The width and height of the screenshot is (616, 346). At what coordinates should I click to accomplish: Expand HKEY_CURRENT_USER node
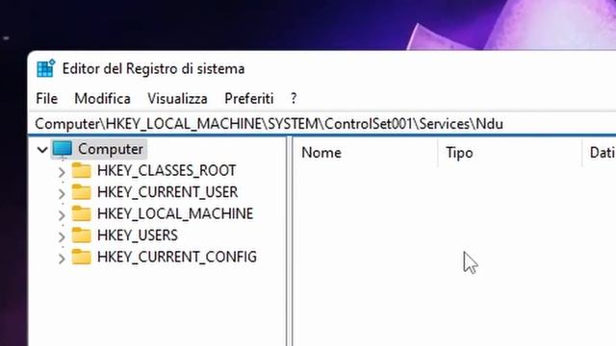tap(62, 193)
